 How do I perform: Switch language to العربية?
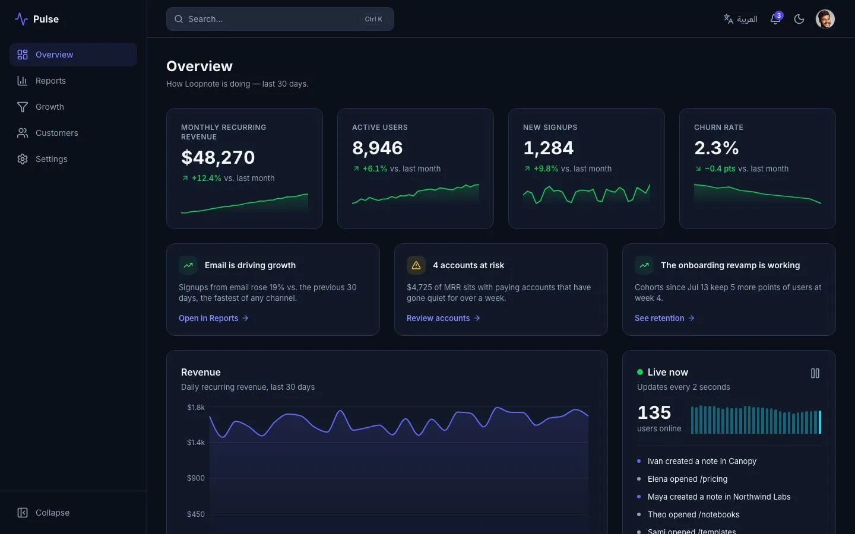(740, 19)
